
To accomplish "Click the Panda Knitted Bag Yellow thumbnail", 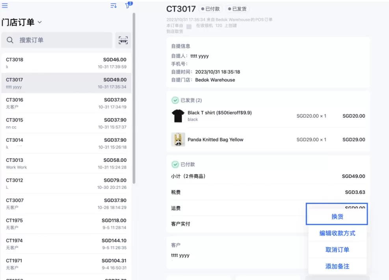I will (x=178, y=140).
